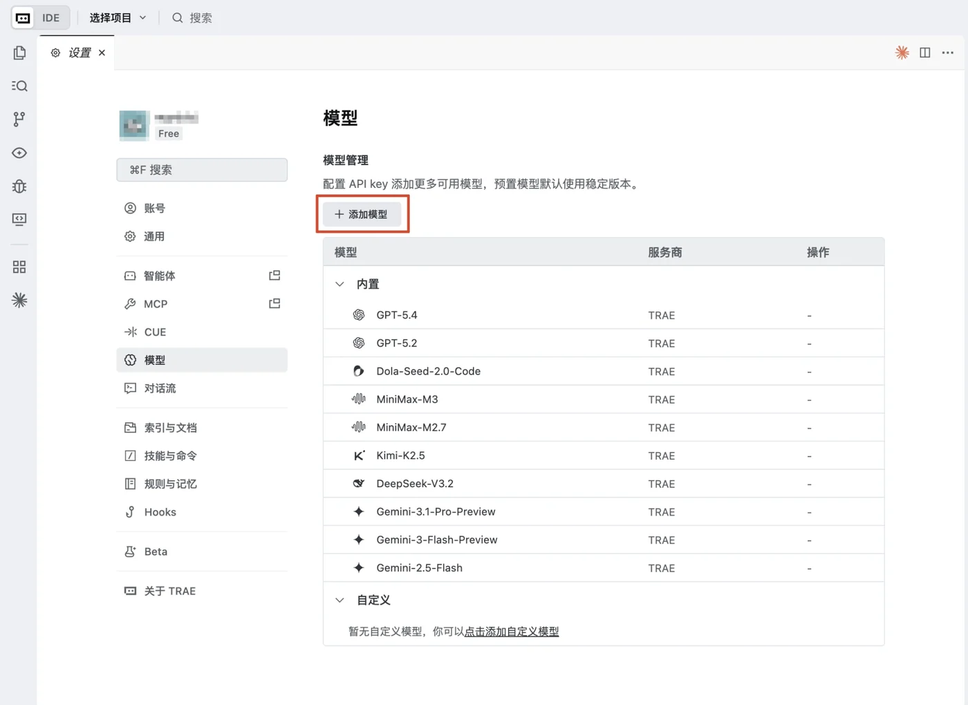
Task: Open the more actions ellipsis menu
Action: click(x=948, y=53)
